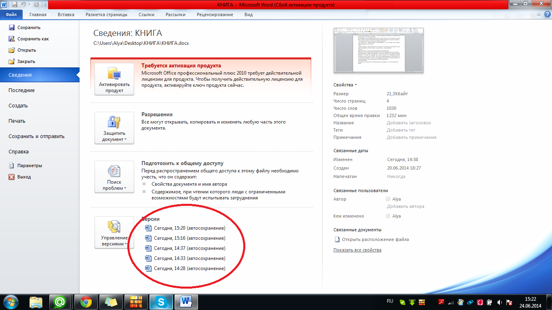Click Сохранить как in the sidebar
Image resolution: width=552 pixels, height=310 pixels.
(29, 39)
